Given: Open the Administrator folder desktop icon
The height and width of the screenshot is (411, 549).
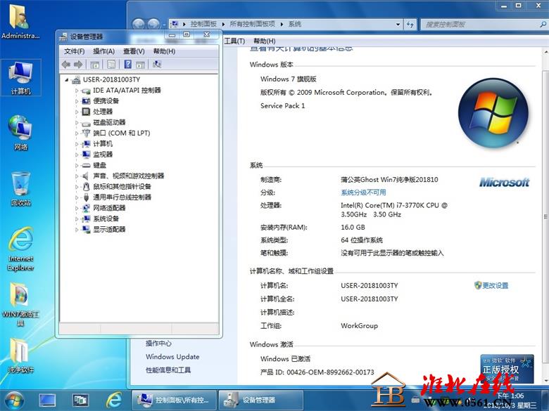Looking at the screenshot, I should pos(20,21).
